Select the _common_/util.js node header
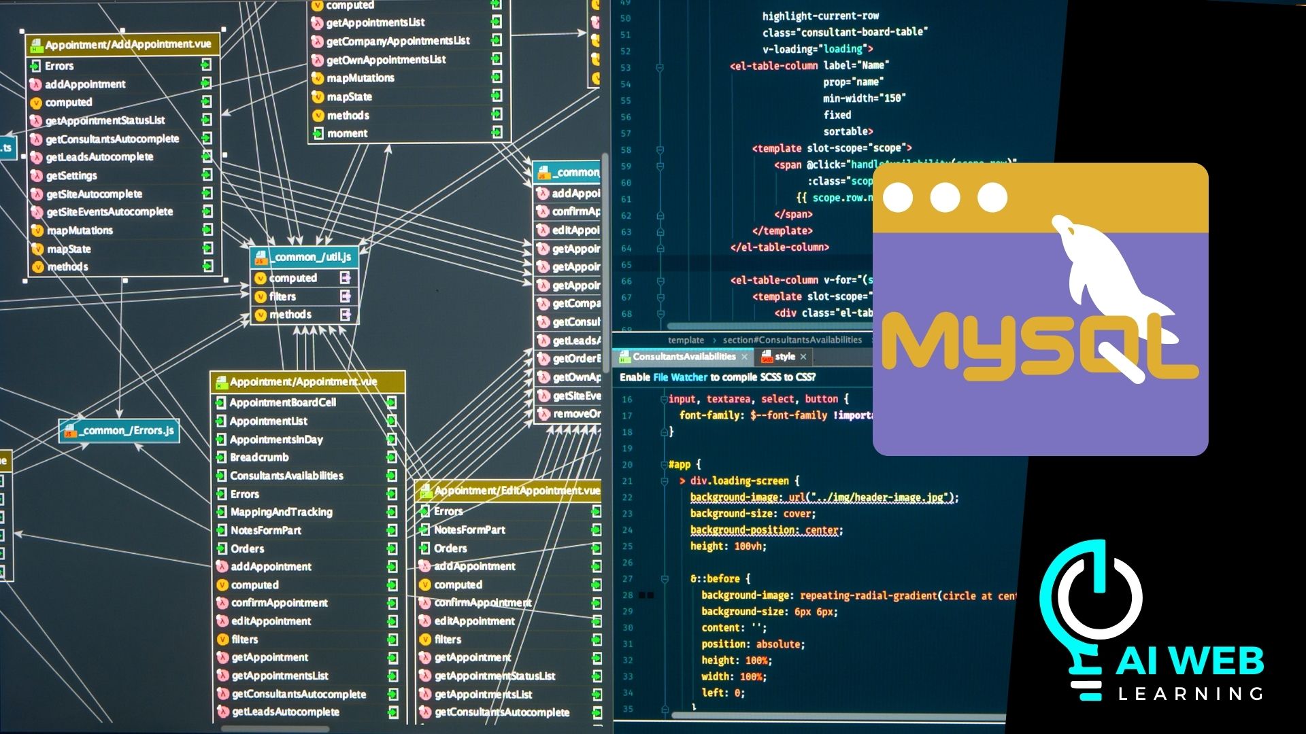The width and height of the screenshot is (1306, 734). point(305,257)
